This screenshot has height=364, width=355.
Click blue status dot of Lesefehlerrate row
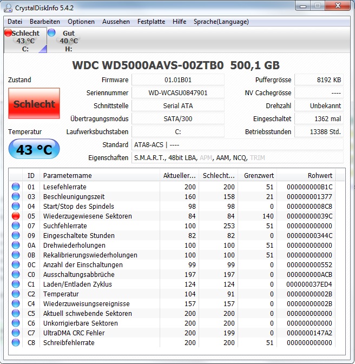16,187
